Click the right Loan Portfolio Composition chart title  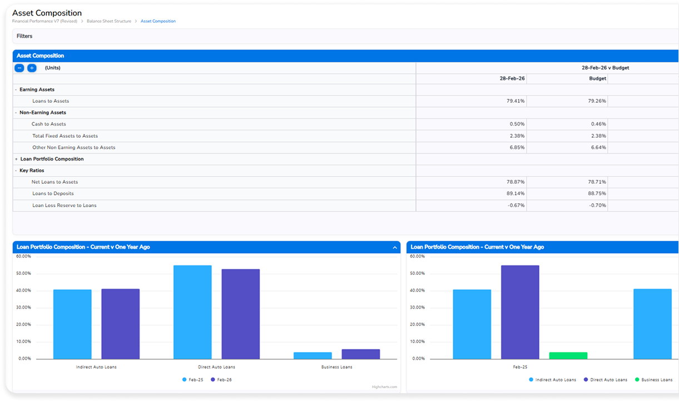[477, 247]
